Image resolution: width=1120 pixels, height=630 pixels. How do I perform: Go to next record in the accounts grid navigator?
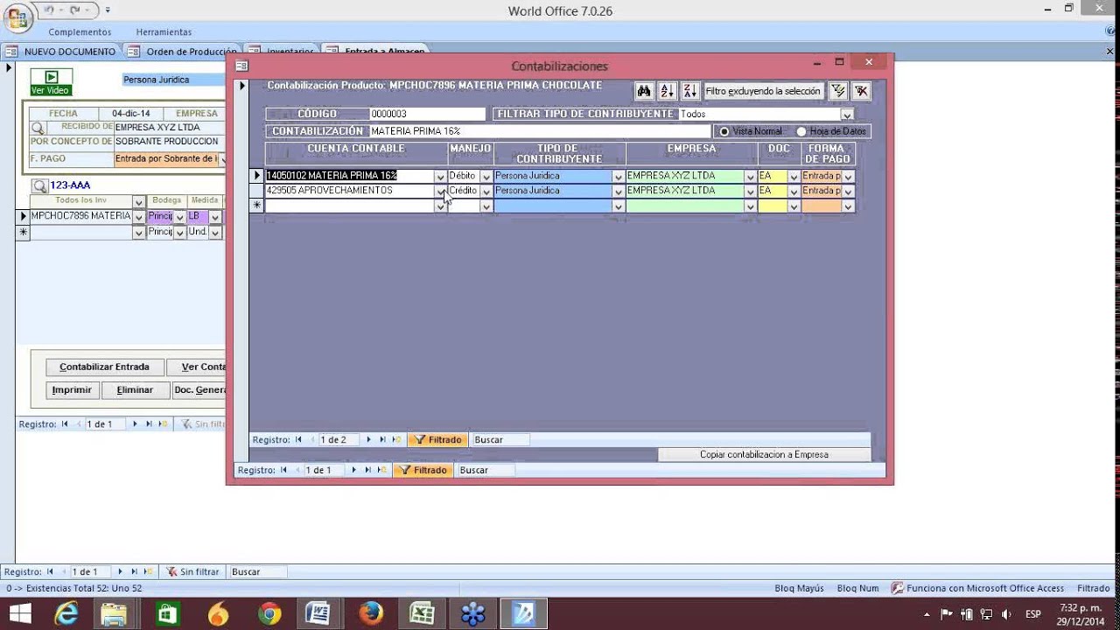(368, 440)
